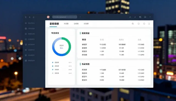Click the refresh circle icon beside the arrows
Screen dimensions: 176x101
(x=34, y=17)
